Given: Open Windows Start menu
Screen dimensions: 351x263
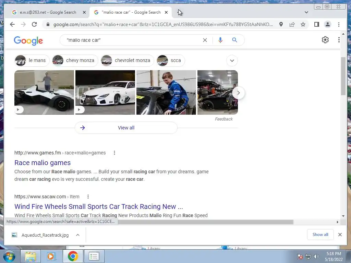Looking at the screenshot, I should (x=9, y=256).
